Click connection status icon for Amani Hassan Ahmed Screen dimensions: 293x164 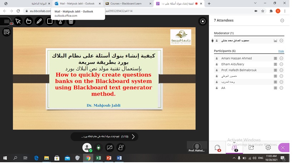click(x=275, y=58)
